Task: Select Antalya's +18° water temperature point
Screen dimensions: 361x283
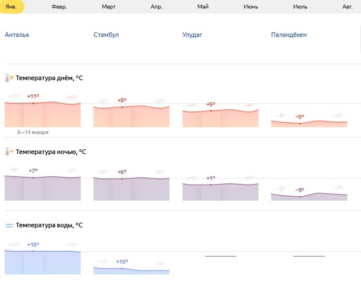Action: [x=33, y=251]
